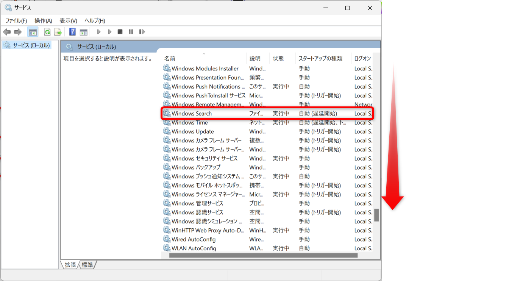Viewport: 509px width, 281px height.
Task: Switch to the 標準 tab
Action: click(87, 265)
